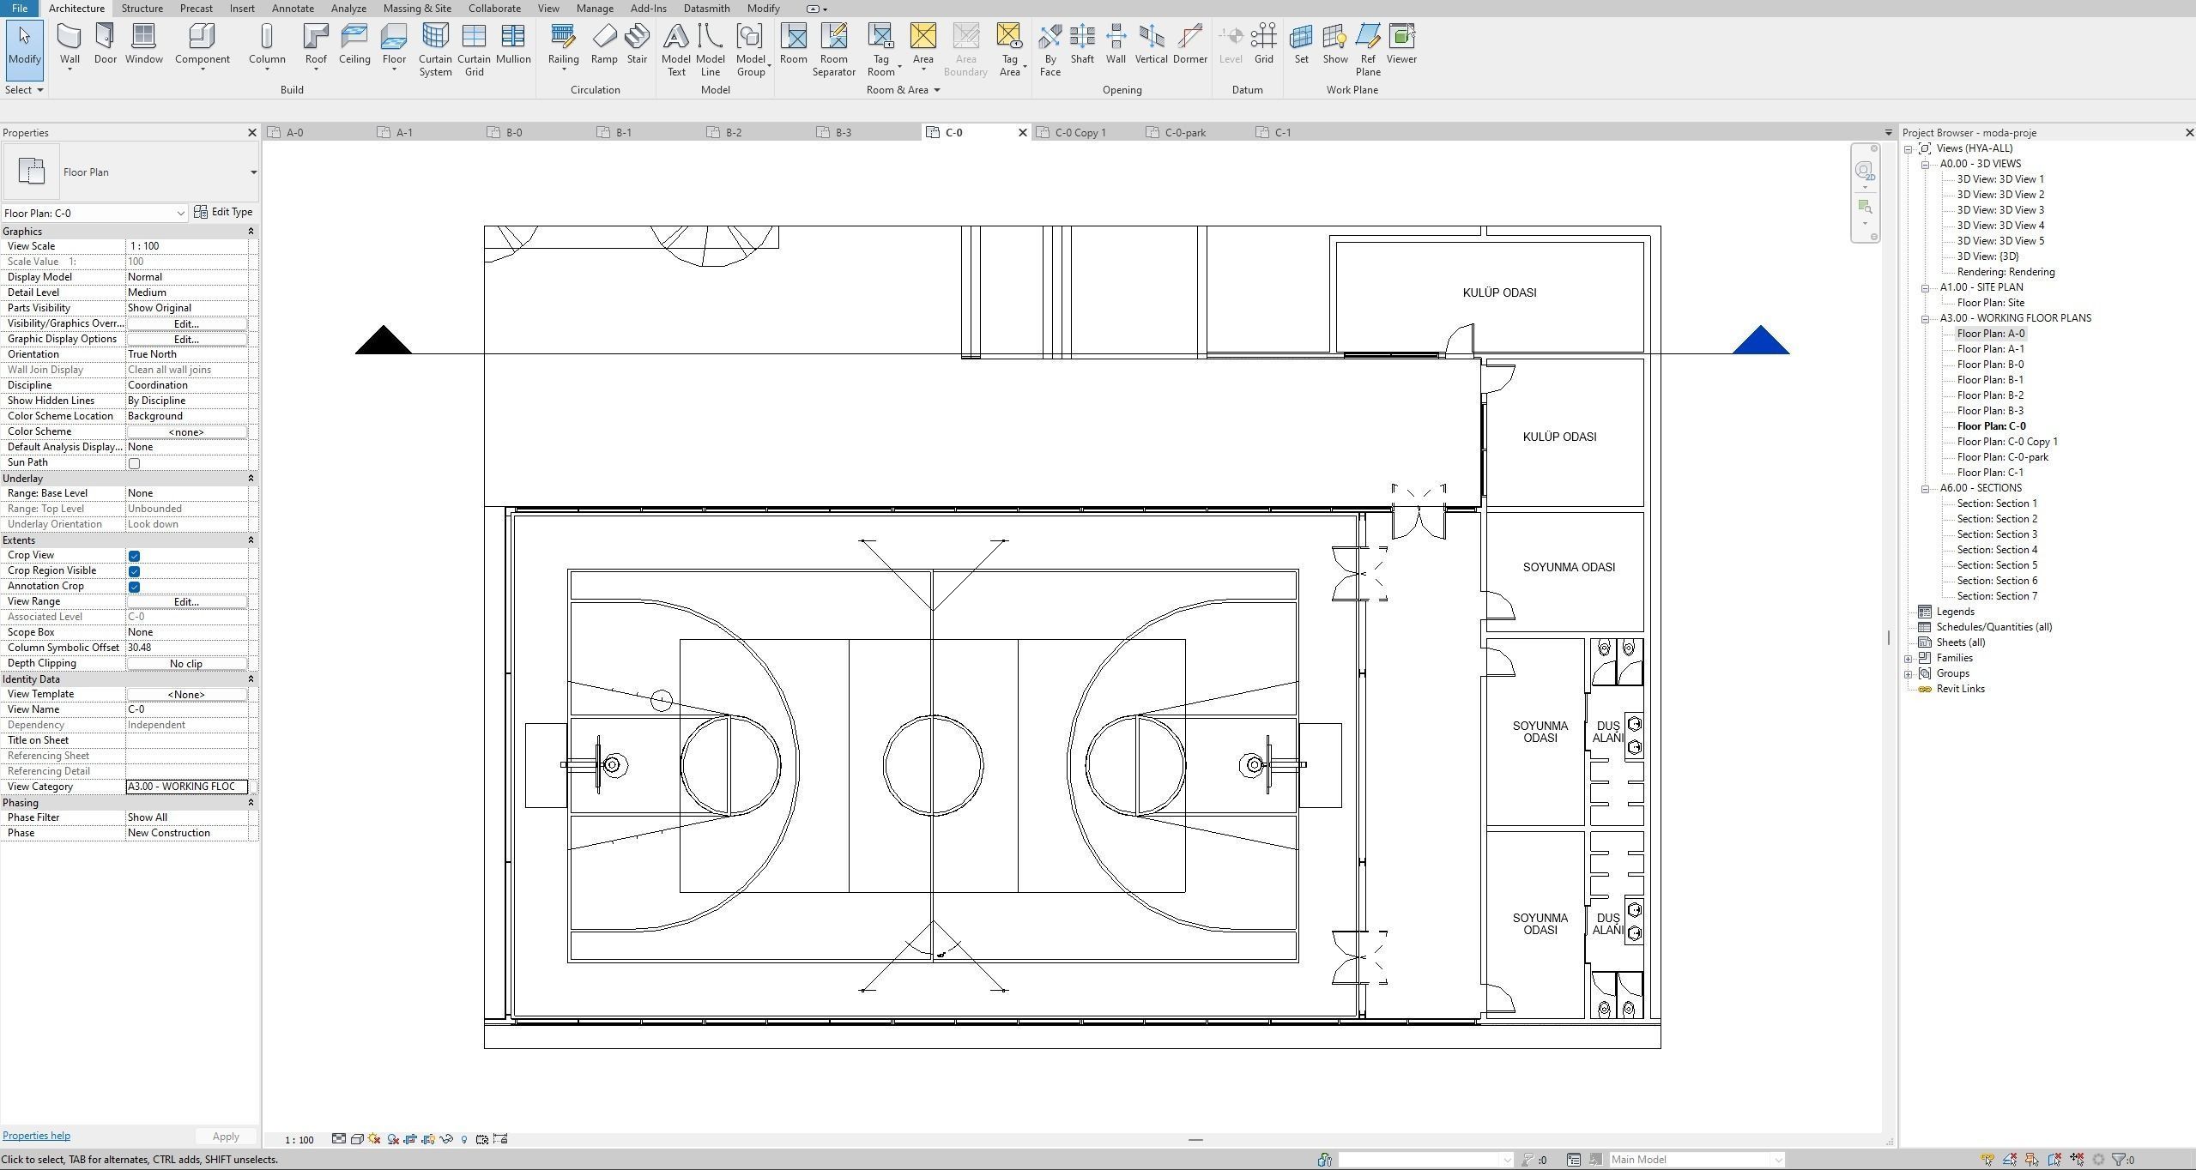This screenshot has width=2196, height=1170.
Task: Uncheck the Crop View checkbox
Action: tap(134, 556)
